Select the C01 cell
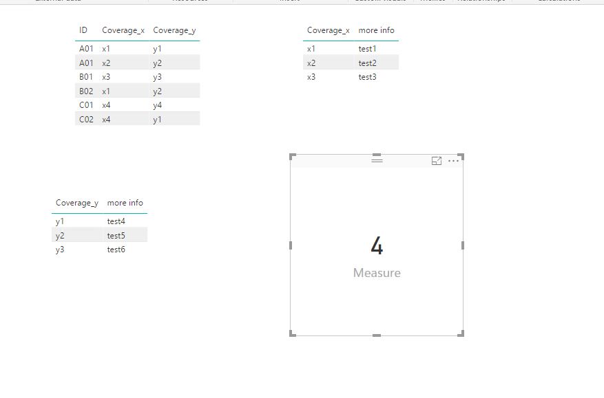This screenshot has width=604, height=398. (x=86, y=105)
